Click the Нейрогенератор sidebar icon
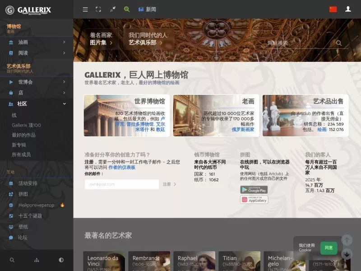361x271 pixels. pyautogui.click(x=11, y=205)
